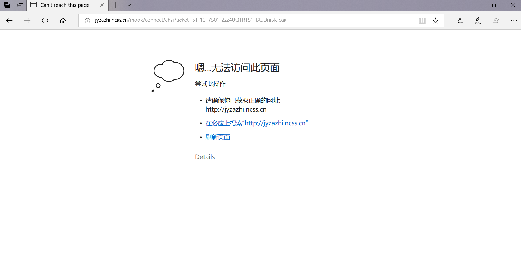Screen dimensions: 521x275
Task: Open the site information icon
Action: (87, 21)
